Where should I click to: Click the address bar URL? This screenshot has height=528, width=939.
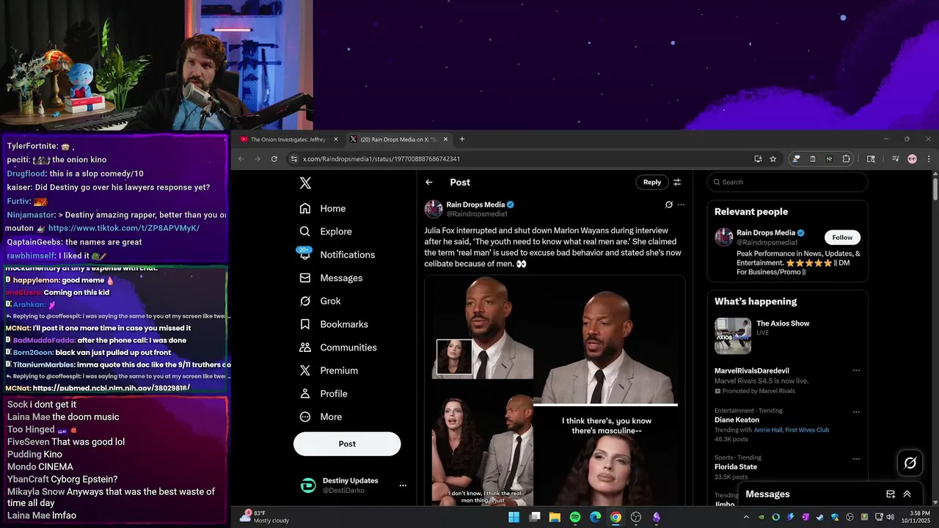(381, 159)
